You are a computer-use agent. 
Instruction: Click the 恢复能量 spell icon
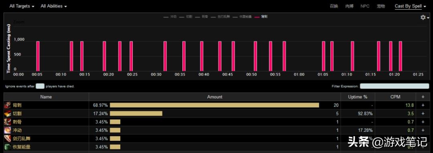click(x=8, y=147)
